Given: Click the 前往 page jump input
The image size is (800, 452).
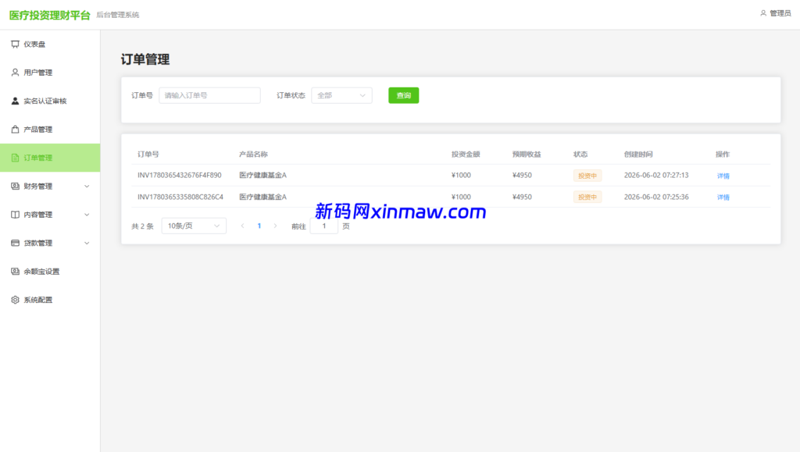Looking at the screenshot, I should coord(324,226).
